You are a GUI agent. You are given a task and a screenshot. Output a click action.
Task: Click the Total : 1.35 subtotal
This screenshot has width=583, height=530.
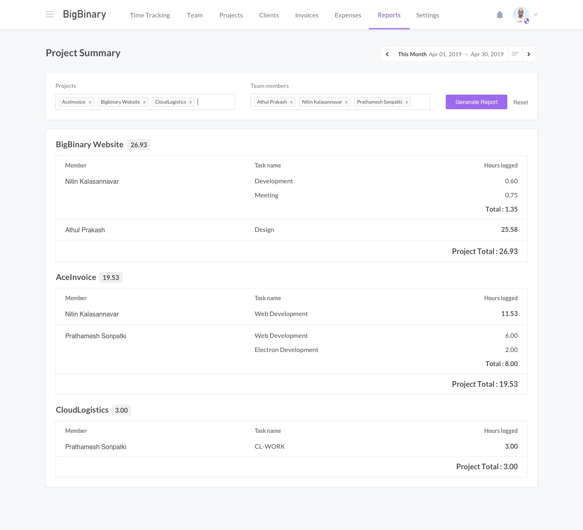(x=502, y=210)
